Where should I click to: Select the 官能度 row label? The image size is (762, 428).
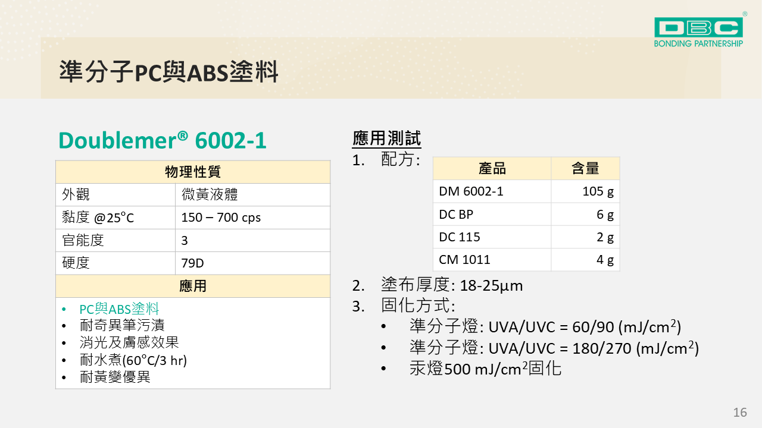pyautogui.click(x=83, y=241)
